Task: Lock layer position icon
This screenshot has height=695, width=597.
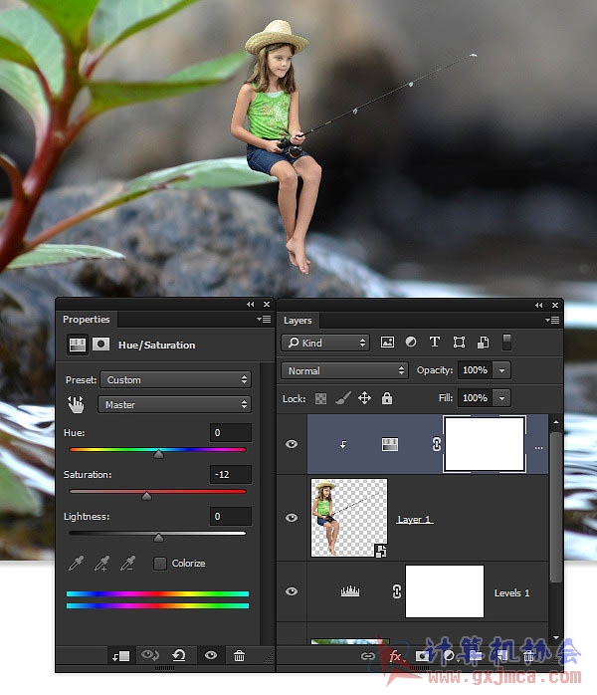Action: pyautogui.click(x=364, y=398)
